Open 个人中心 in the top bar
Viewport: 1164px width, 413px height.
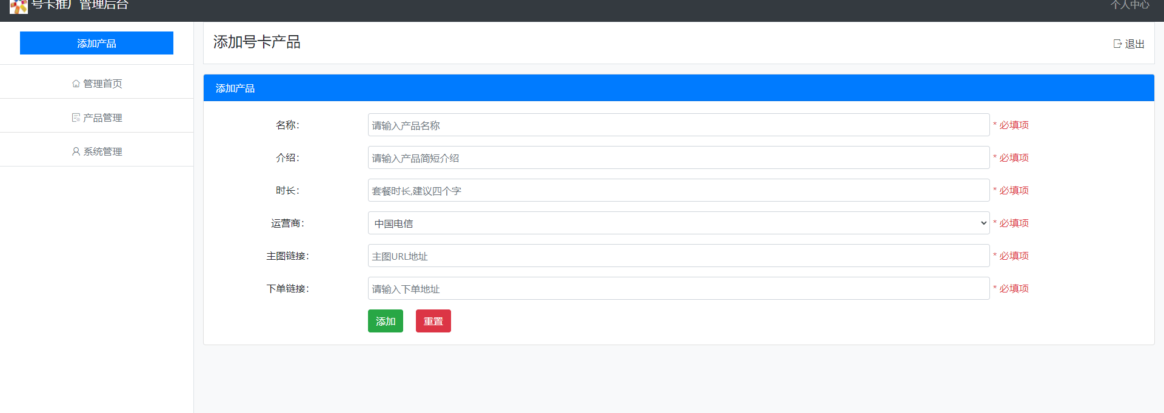[1129, 5]
